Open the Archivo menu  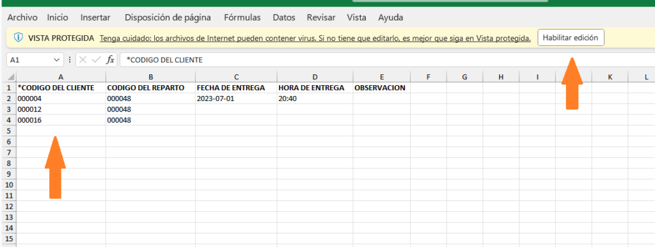(x=22, y=17)
